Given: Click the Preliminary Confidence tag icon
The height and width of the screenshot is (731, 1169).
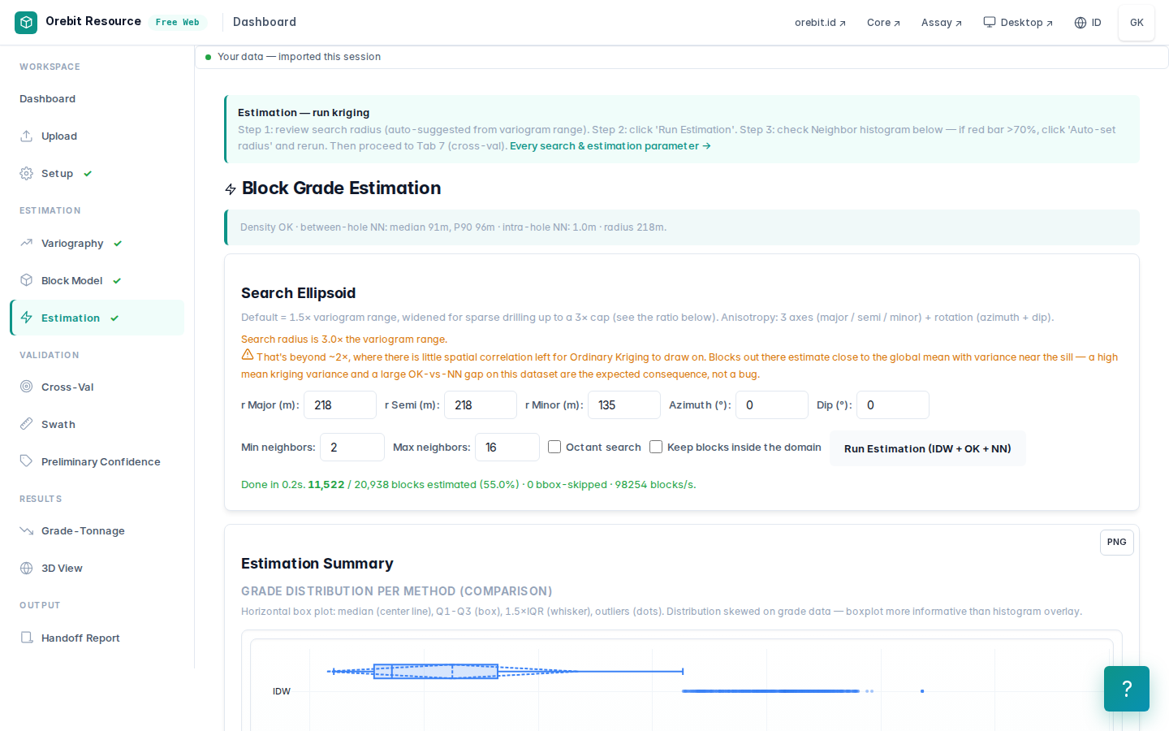Looking at the screenshot, I should pos(26,461).
